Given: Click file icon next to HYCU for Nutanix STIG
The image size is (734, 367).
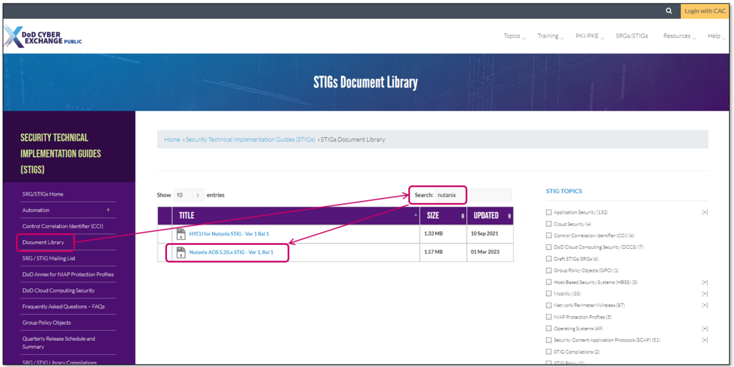Looking at the screenshot, I should click(x=181, y=234).
